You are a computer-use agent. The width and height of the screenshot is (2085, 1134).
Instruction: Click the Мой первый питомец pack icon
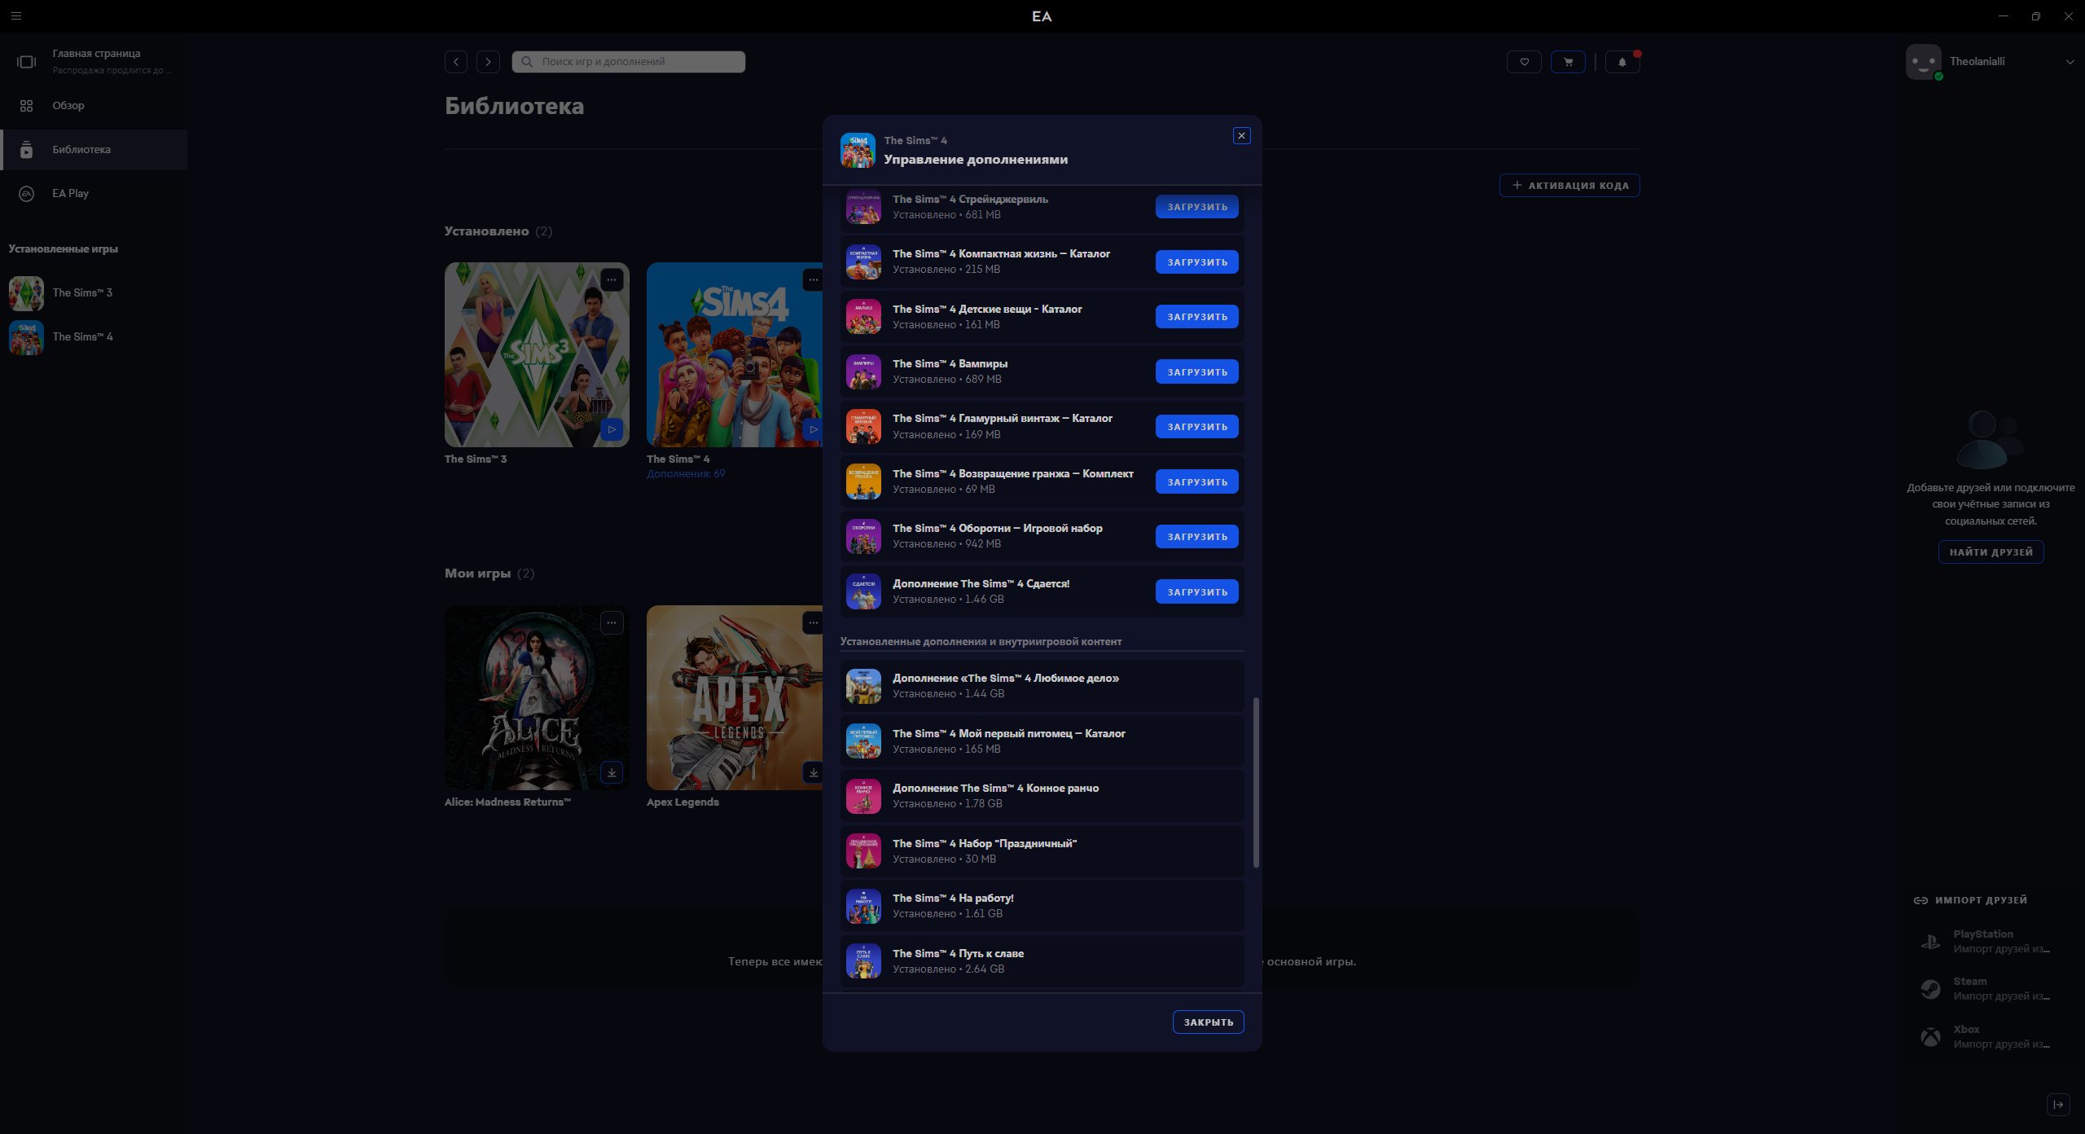point(863,741)
